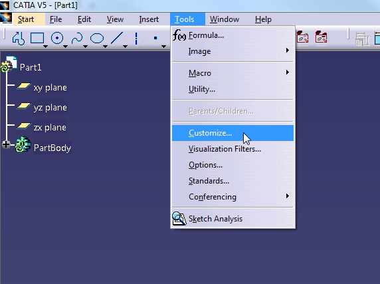
Task: Click the CATIA icon beside Start menu
Action: (x=6, y=19)
